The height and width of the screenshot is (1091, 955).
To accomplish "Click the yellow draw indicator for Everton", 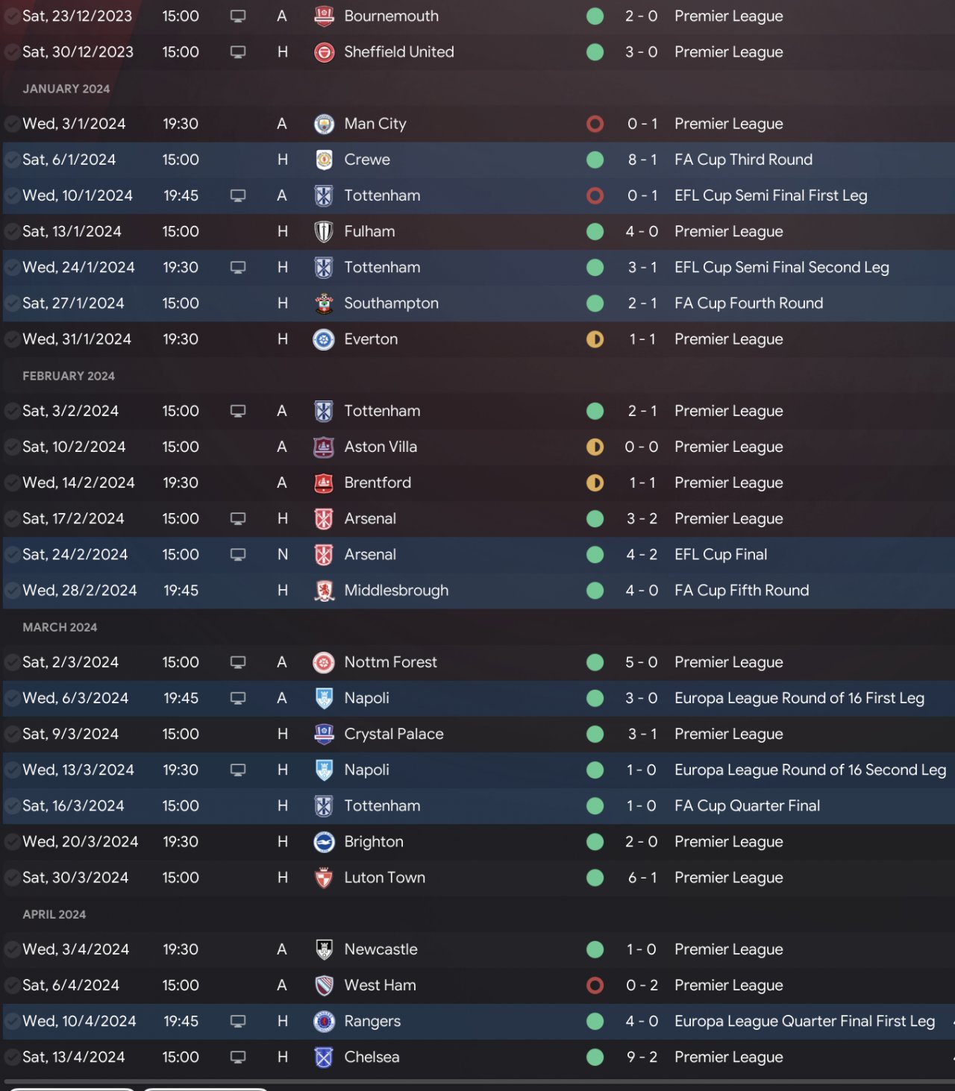I will coord(595,339).
